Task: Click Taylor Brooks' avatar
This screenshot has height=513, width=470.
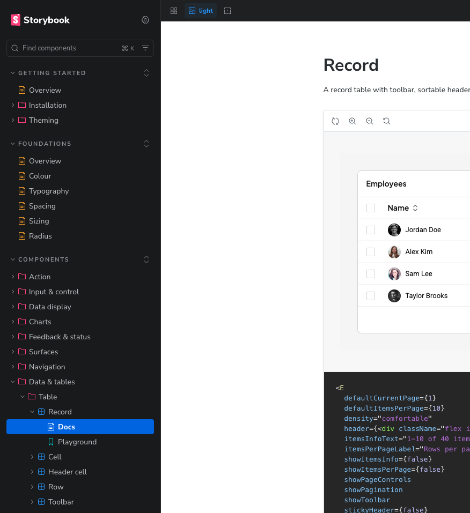Action: click(x=394, y=296)
